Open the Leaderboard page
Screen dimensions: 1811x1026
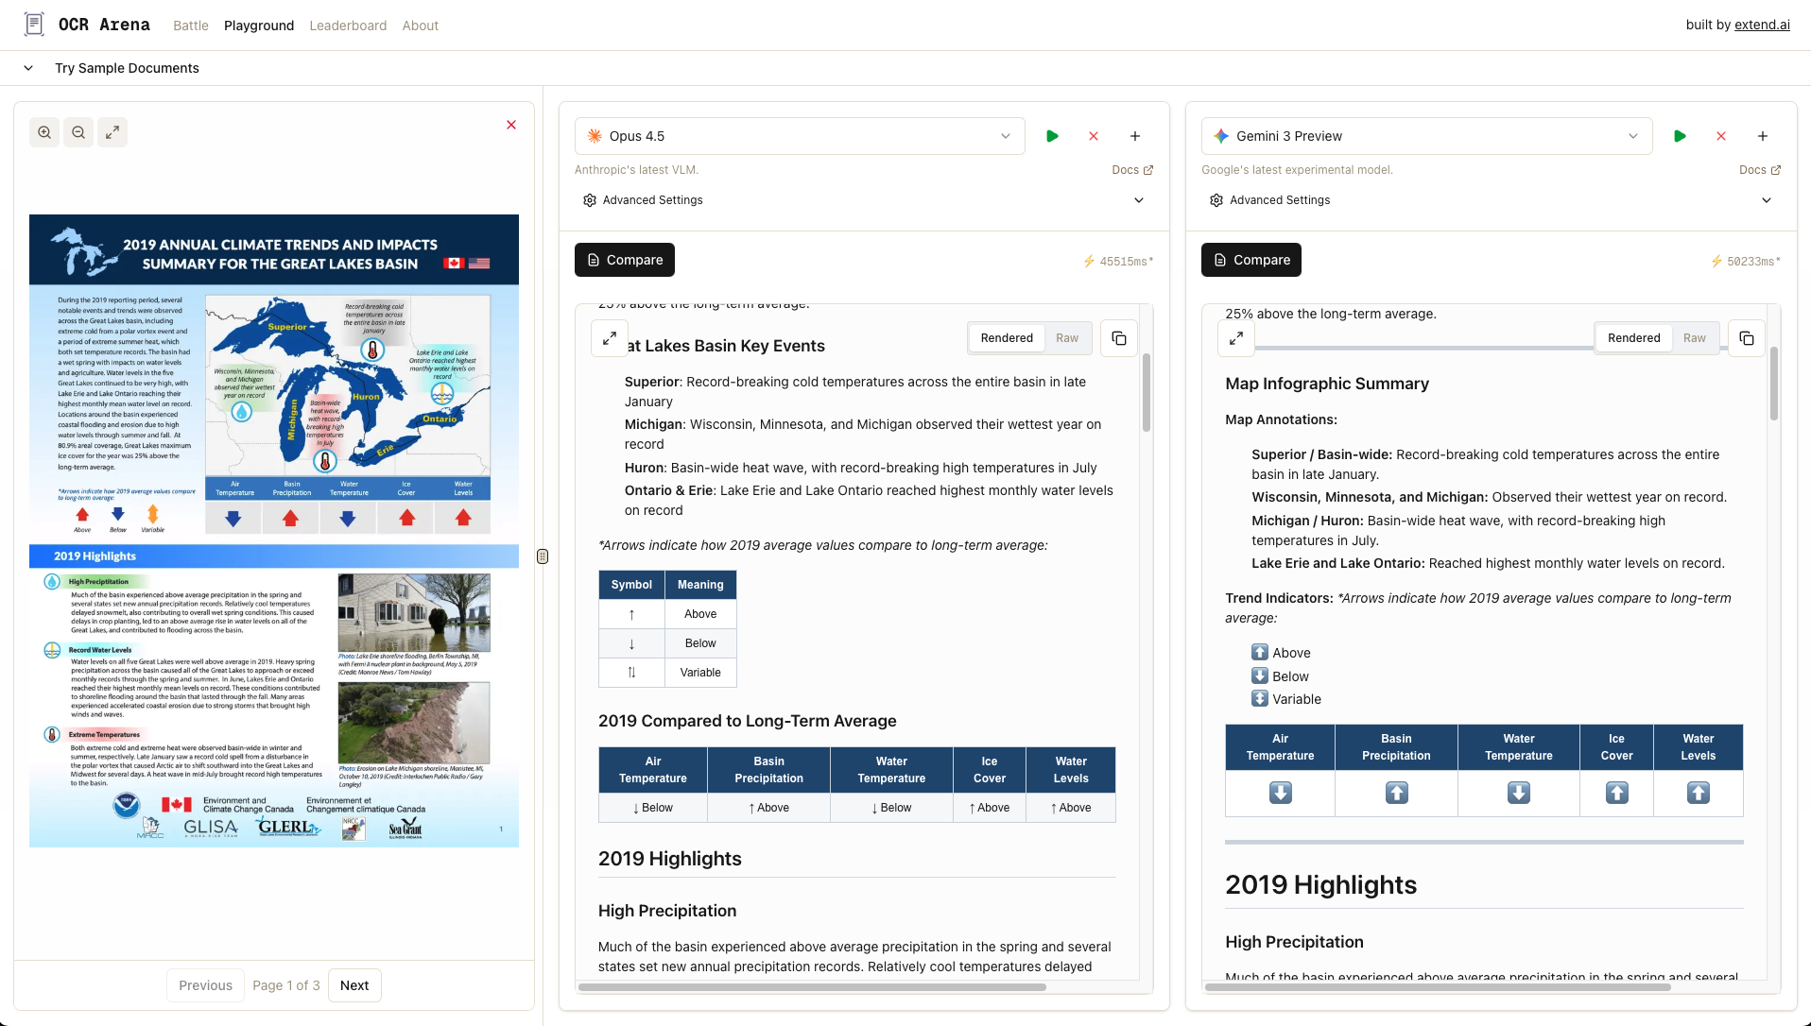click(x=348, y=26)
